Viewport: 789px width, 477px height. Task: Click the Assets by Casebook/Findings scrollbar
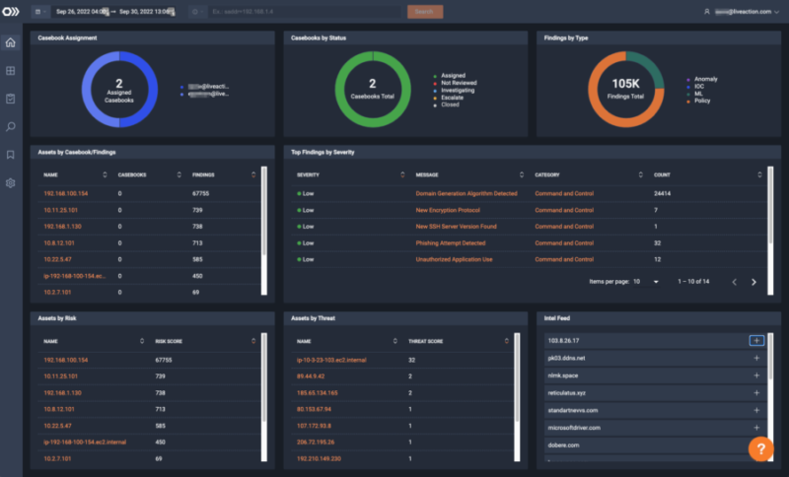[x=264, y=231]
